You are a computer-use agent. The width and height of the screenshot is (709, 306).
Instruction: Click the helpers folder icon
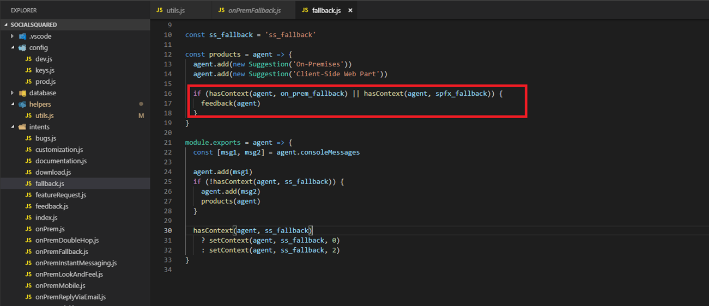point(22,105)
